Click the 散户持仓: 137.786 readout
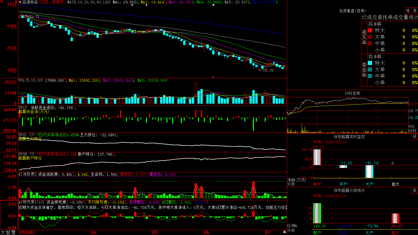Viewport: 418px width, 235px height. pos(95,154)
